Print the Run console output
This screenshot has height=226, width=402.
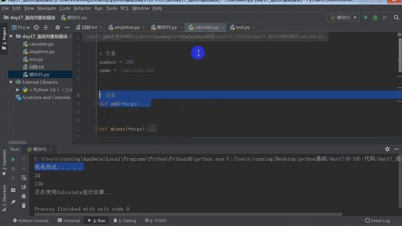(x=24, y=196)
